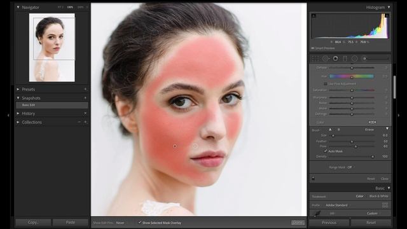Screen dimensions: 407x229
Task: Set treatment to Color
Action: point(359,196)
